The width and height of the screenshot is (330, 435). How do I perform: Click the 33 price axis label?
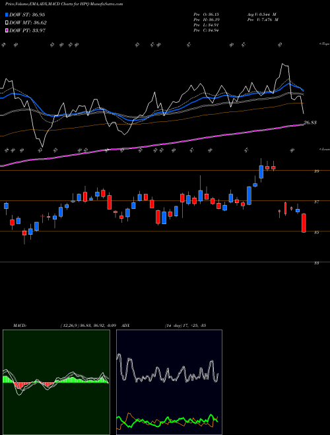(316, 263)
